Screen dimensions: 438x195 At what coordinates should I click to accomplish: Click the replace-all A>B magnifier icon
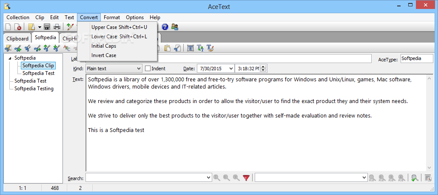coord(401,178)
